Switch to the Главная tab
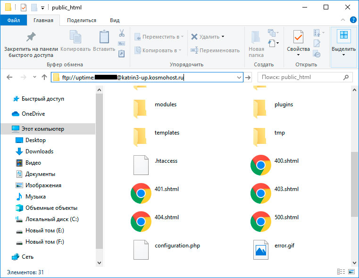This screenshot has height=278, width=359. click(43, 20)
